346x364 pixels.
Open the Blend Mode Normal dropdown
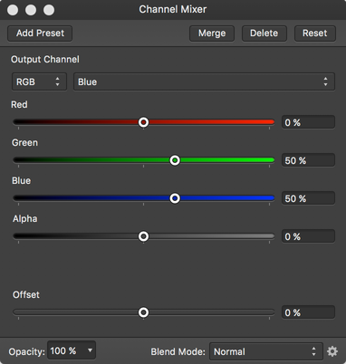[x=266, y=351]
